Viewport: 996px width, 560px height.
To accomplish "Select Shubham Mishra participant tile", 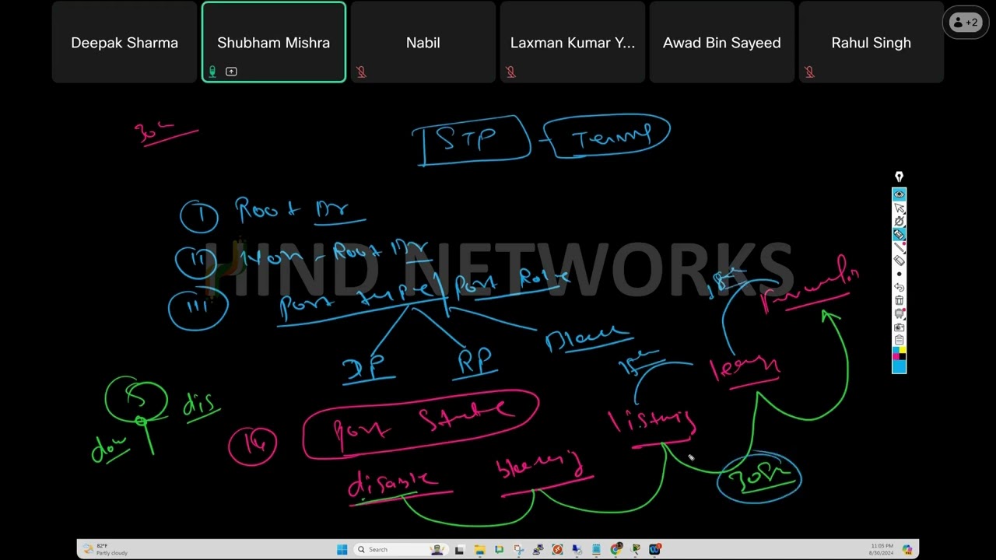I will (274, 42).
